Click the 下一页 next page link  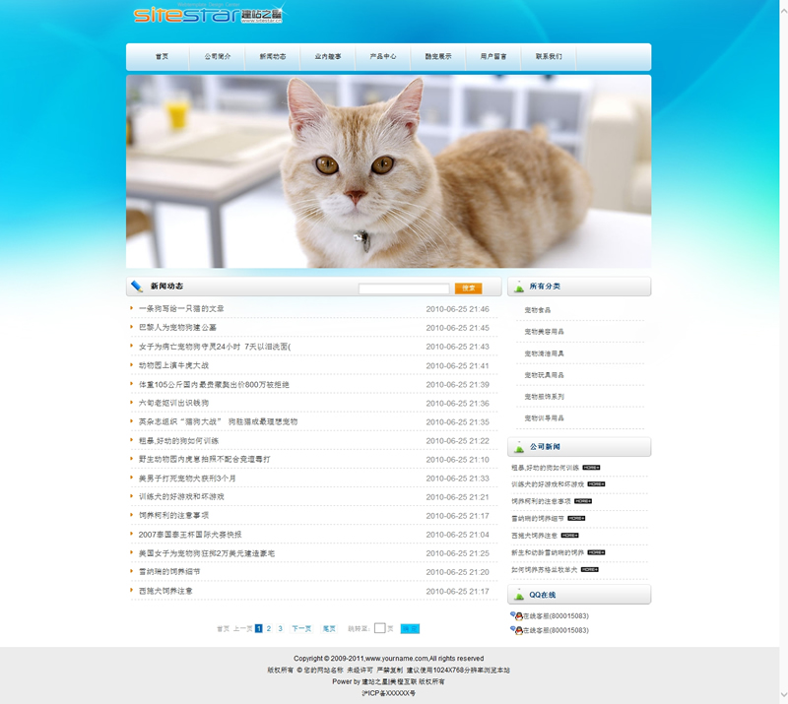[301, 628]
